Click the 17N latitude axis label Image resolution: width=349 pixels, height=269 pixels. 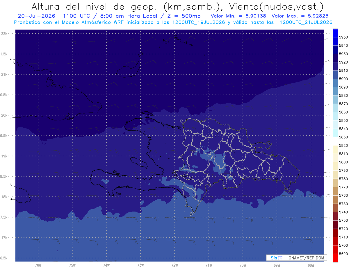click(5, 238)
